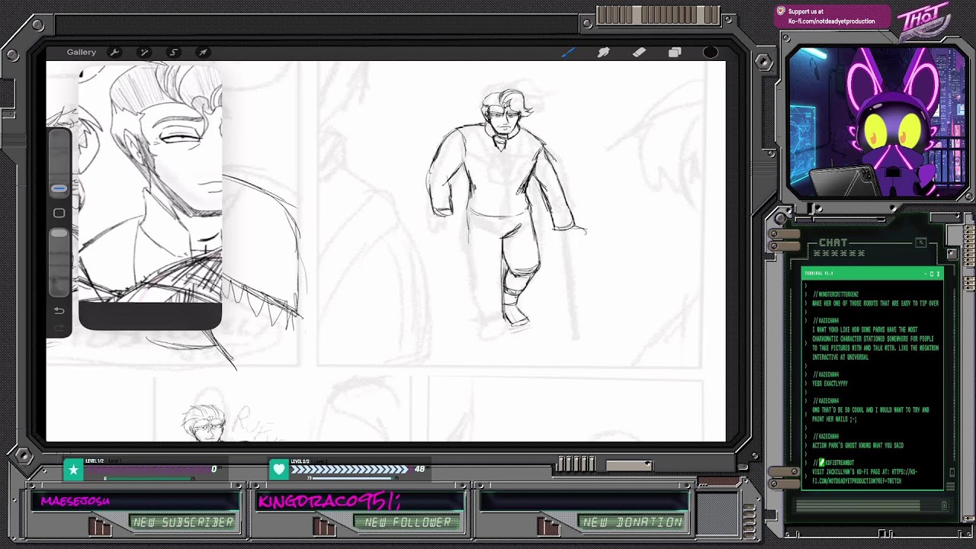
Task: Minimize the chat terminal window
Action: click(x=924, y=274)
